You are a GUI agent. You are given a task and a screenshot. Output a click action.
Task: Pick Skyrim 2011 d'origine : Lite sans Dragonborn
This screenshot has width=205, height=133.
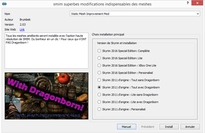pos(99,95)
